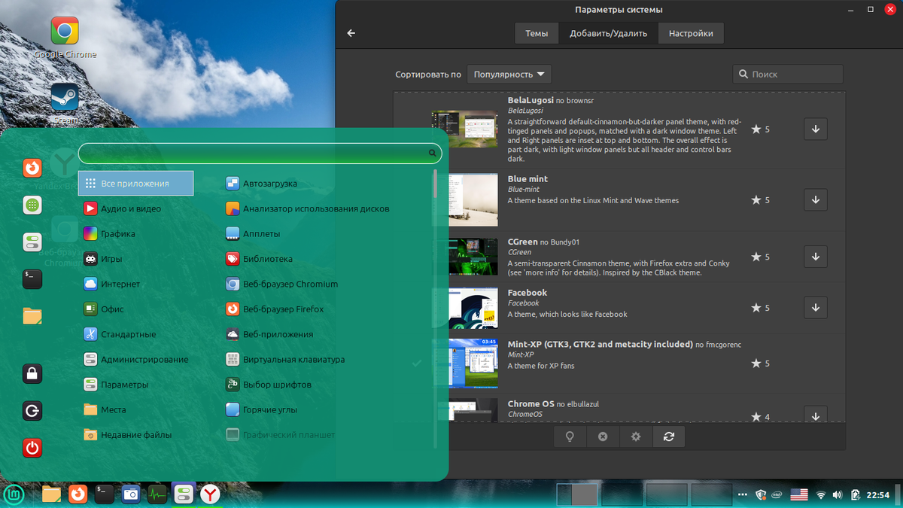Launch Firefox from the taskbar
The width and height of the screenshot is (903, 508).
coord(78,494)
